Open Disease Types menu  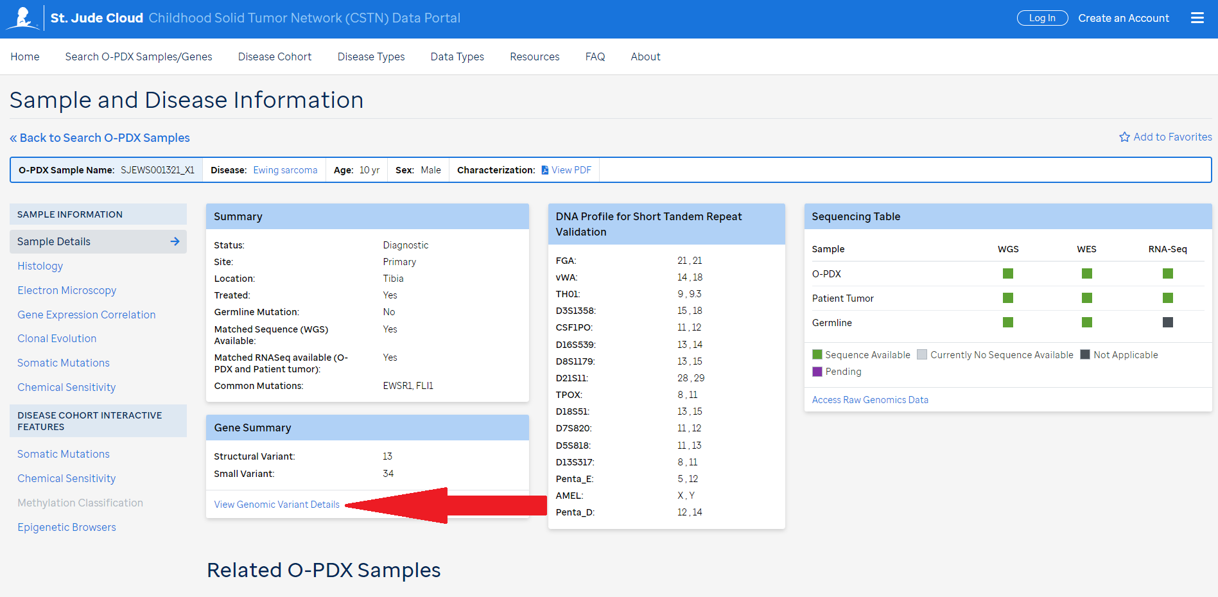click(371, 56)
